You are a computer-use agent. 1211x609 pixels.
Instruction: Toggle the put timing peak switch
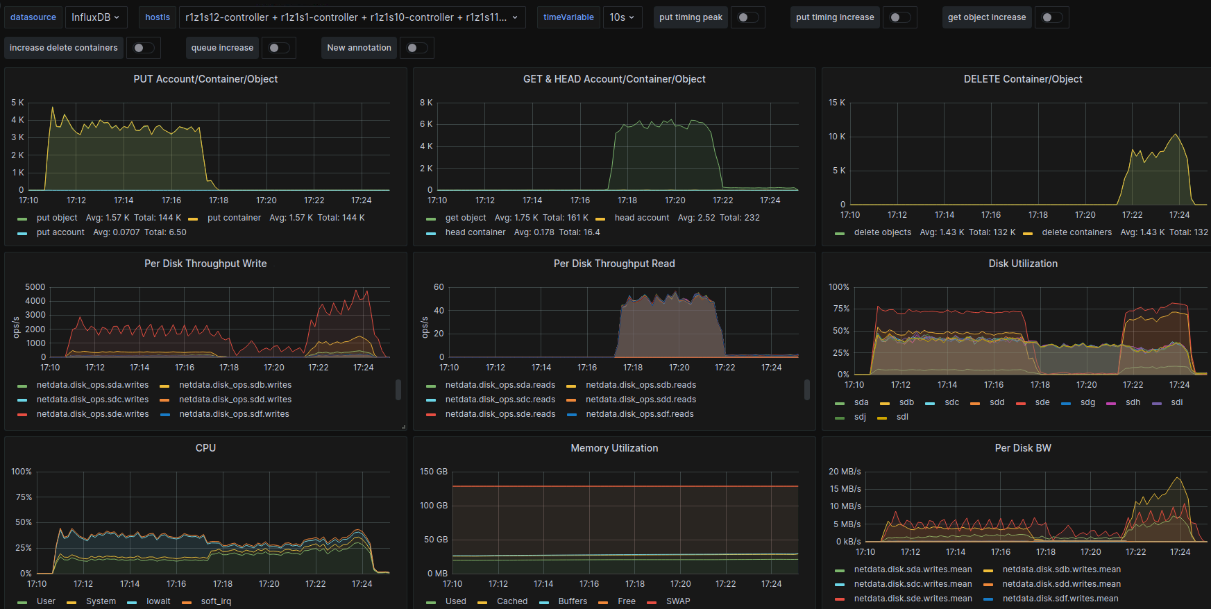(747, 17)
